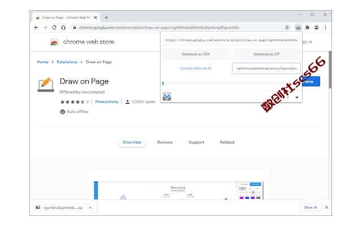This screenshot has height=226, width=362.
Task: Click the Draw on Page browser tab
Action: coord(66,18)
